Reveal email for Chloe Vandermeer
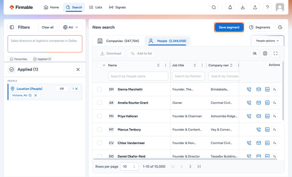The height and width of the screenshot is (177, 292). 259,143
